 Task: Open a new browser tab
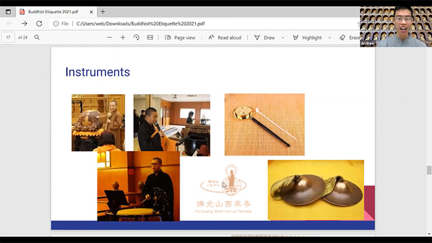[x=103, y=12]
